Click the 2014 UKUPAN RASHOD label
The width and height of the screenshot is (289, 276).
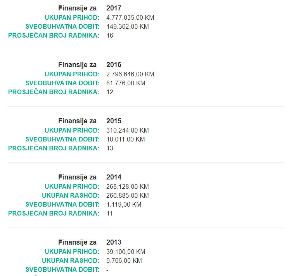[71, 195]
